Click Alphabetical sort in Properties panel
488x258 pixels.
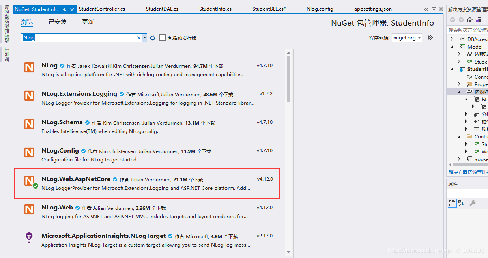461,203
